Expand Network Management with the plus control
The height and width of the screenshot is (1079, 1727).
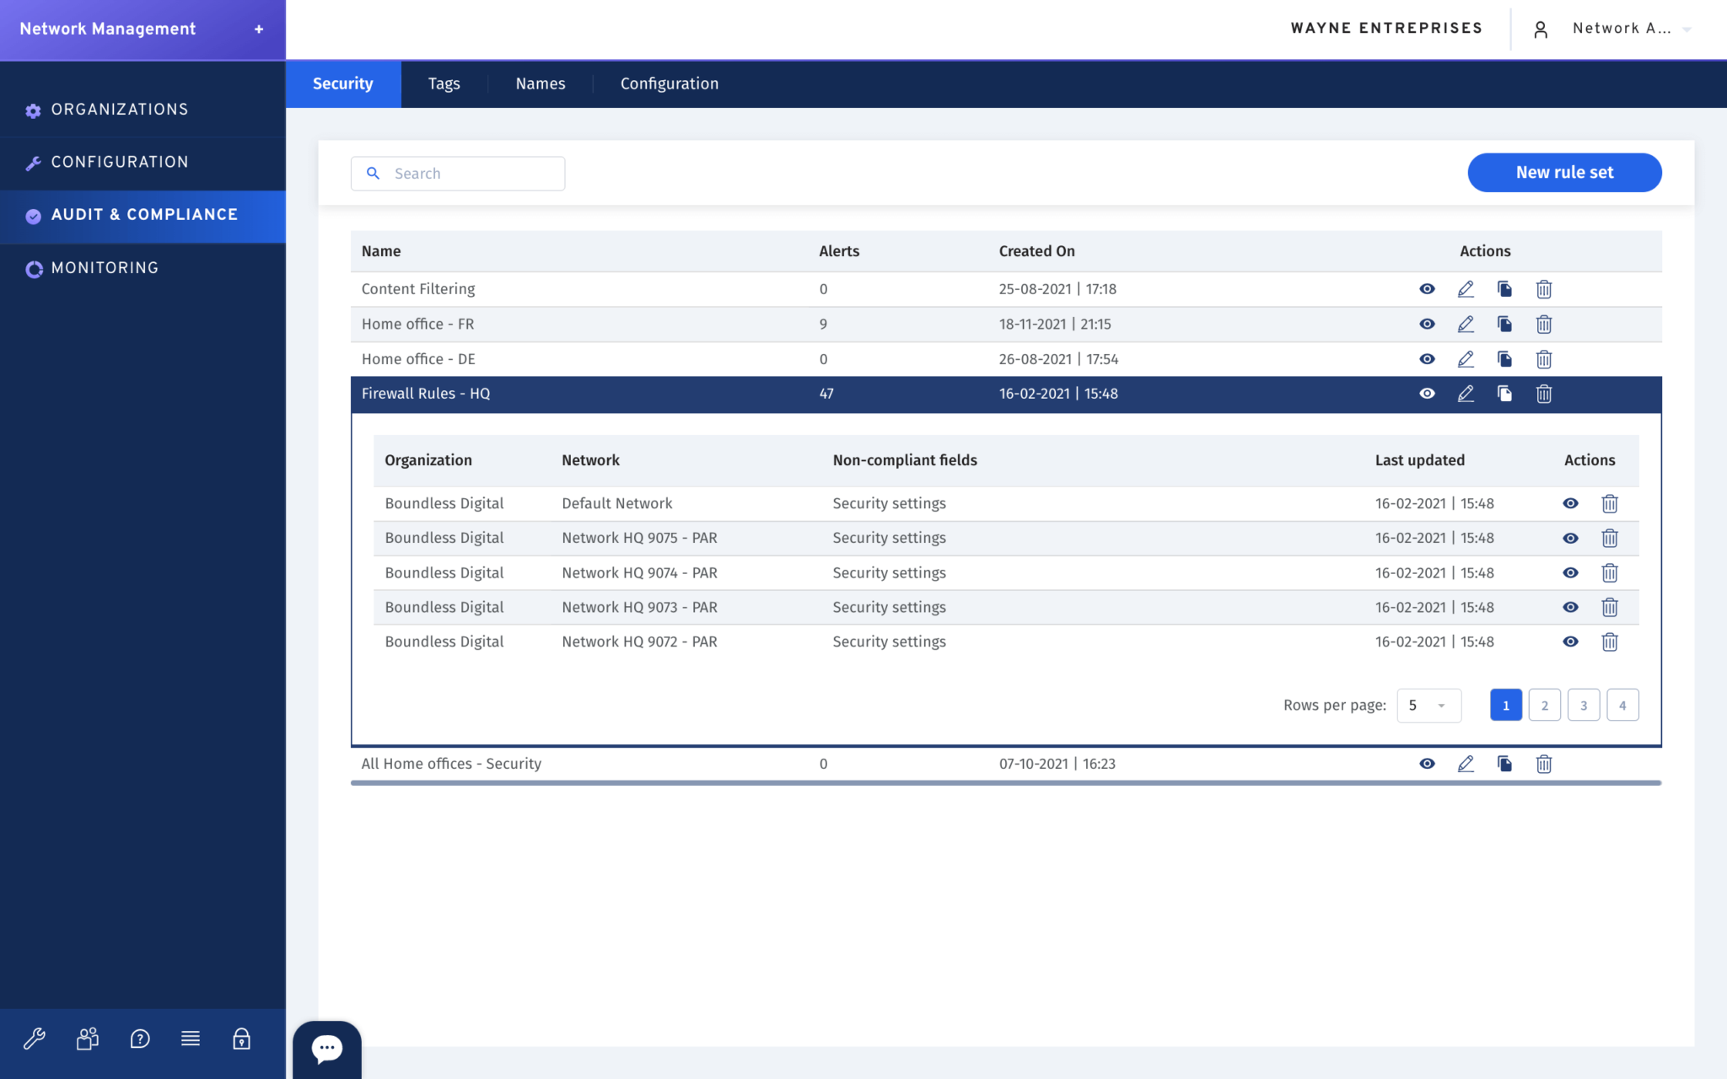pos(258,29)
